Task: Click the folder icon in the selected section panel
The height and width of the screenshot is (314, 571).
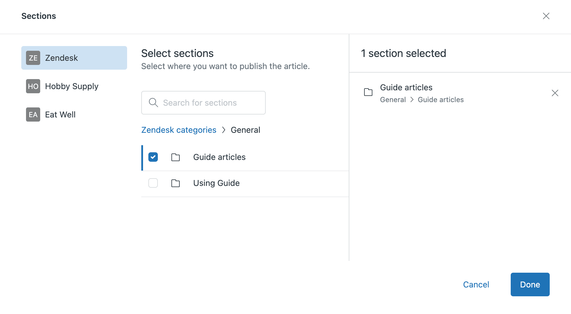Action: (x=368, y=92)
